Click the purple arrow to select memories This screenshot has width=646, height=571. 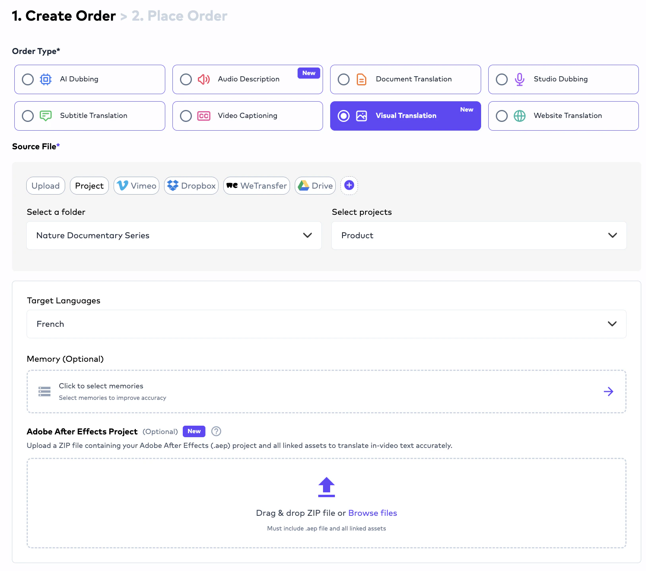pyautogui.click(x=609, y=392)
